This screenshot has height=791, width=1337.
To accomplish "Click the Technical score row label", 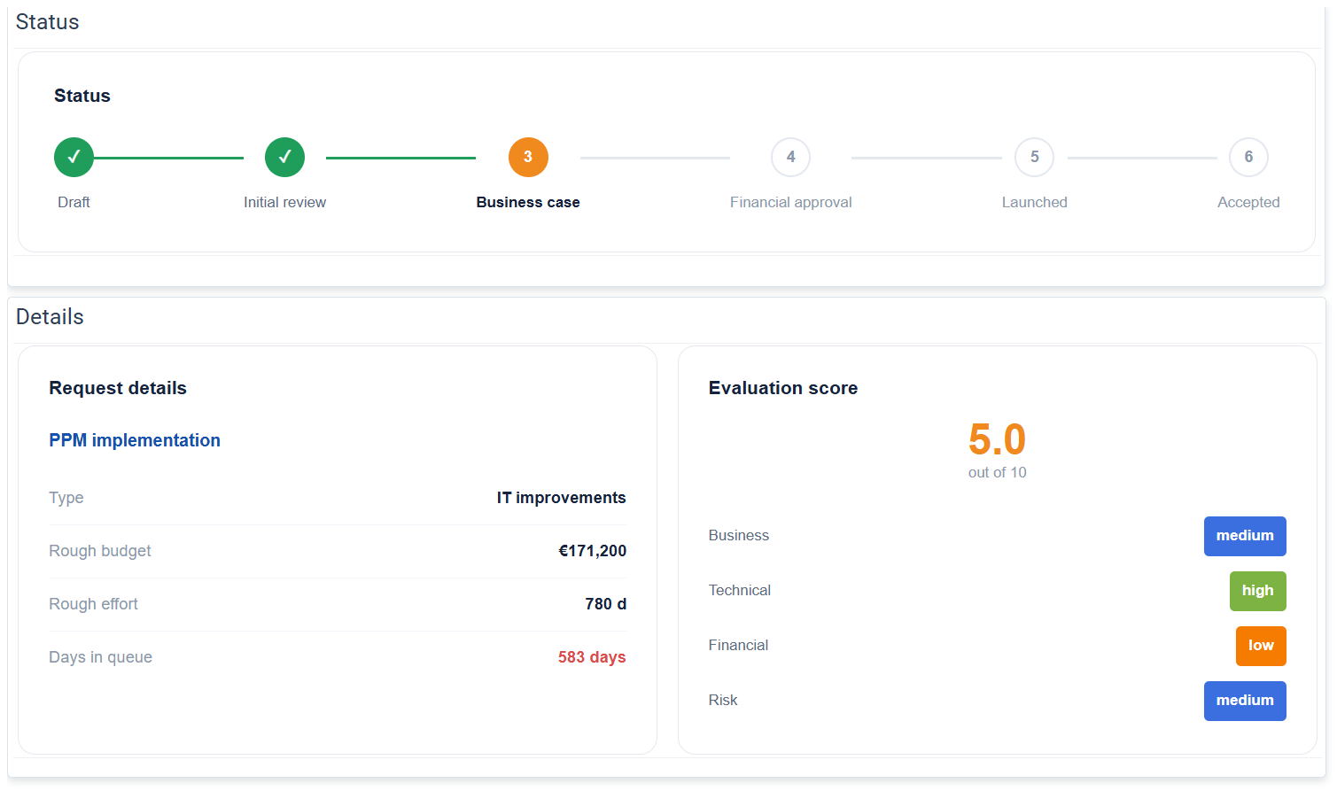I will click(x=740, y=591).
